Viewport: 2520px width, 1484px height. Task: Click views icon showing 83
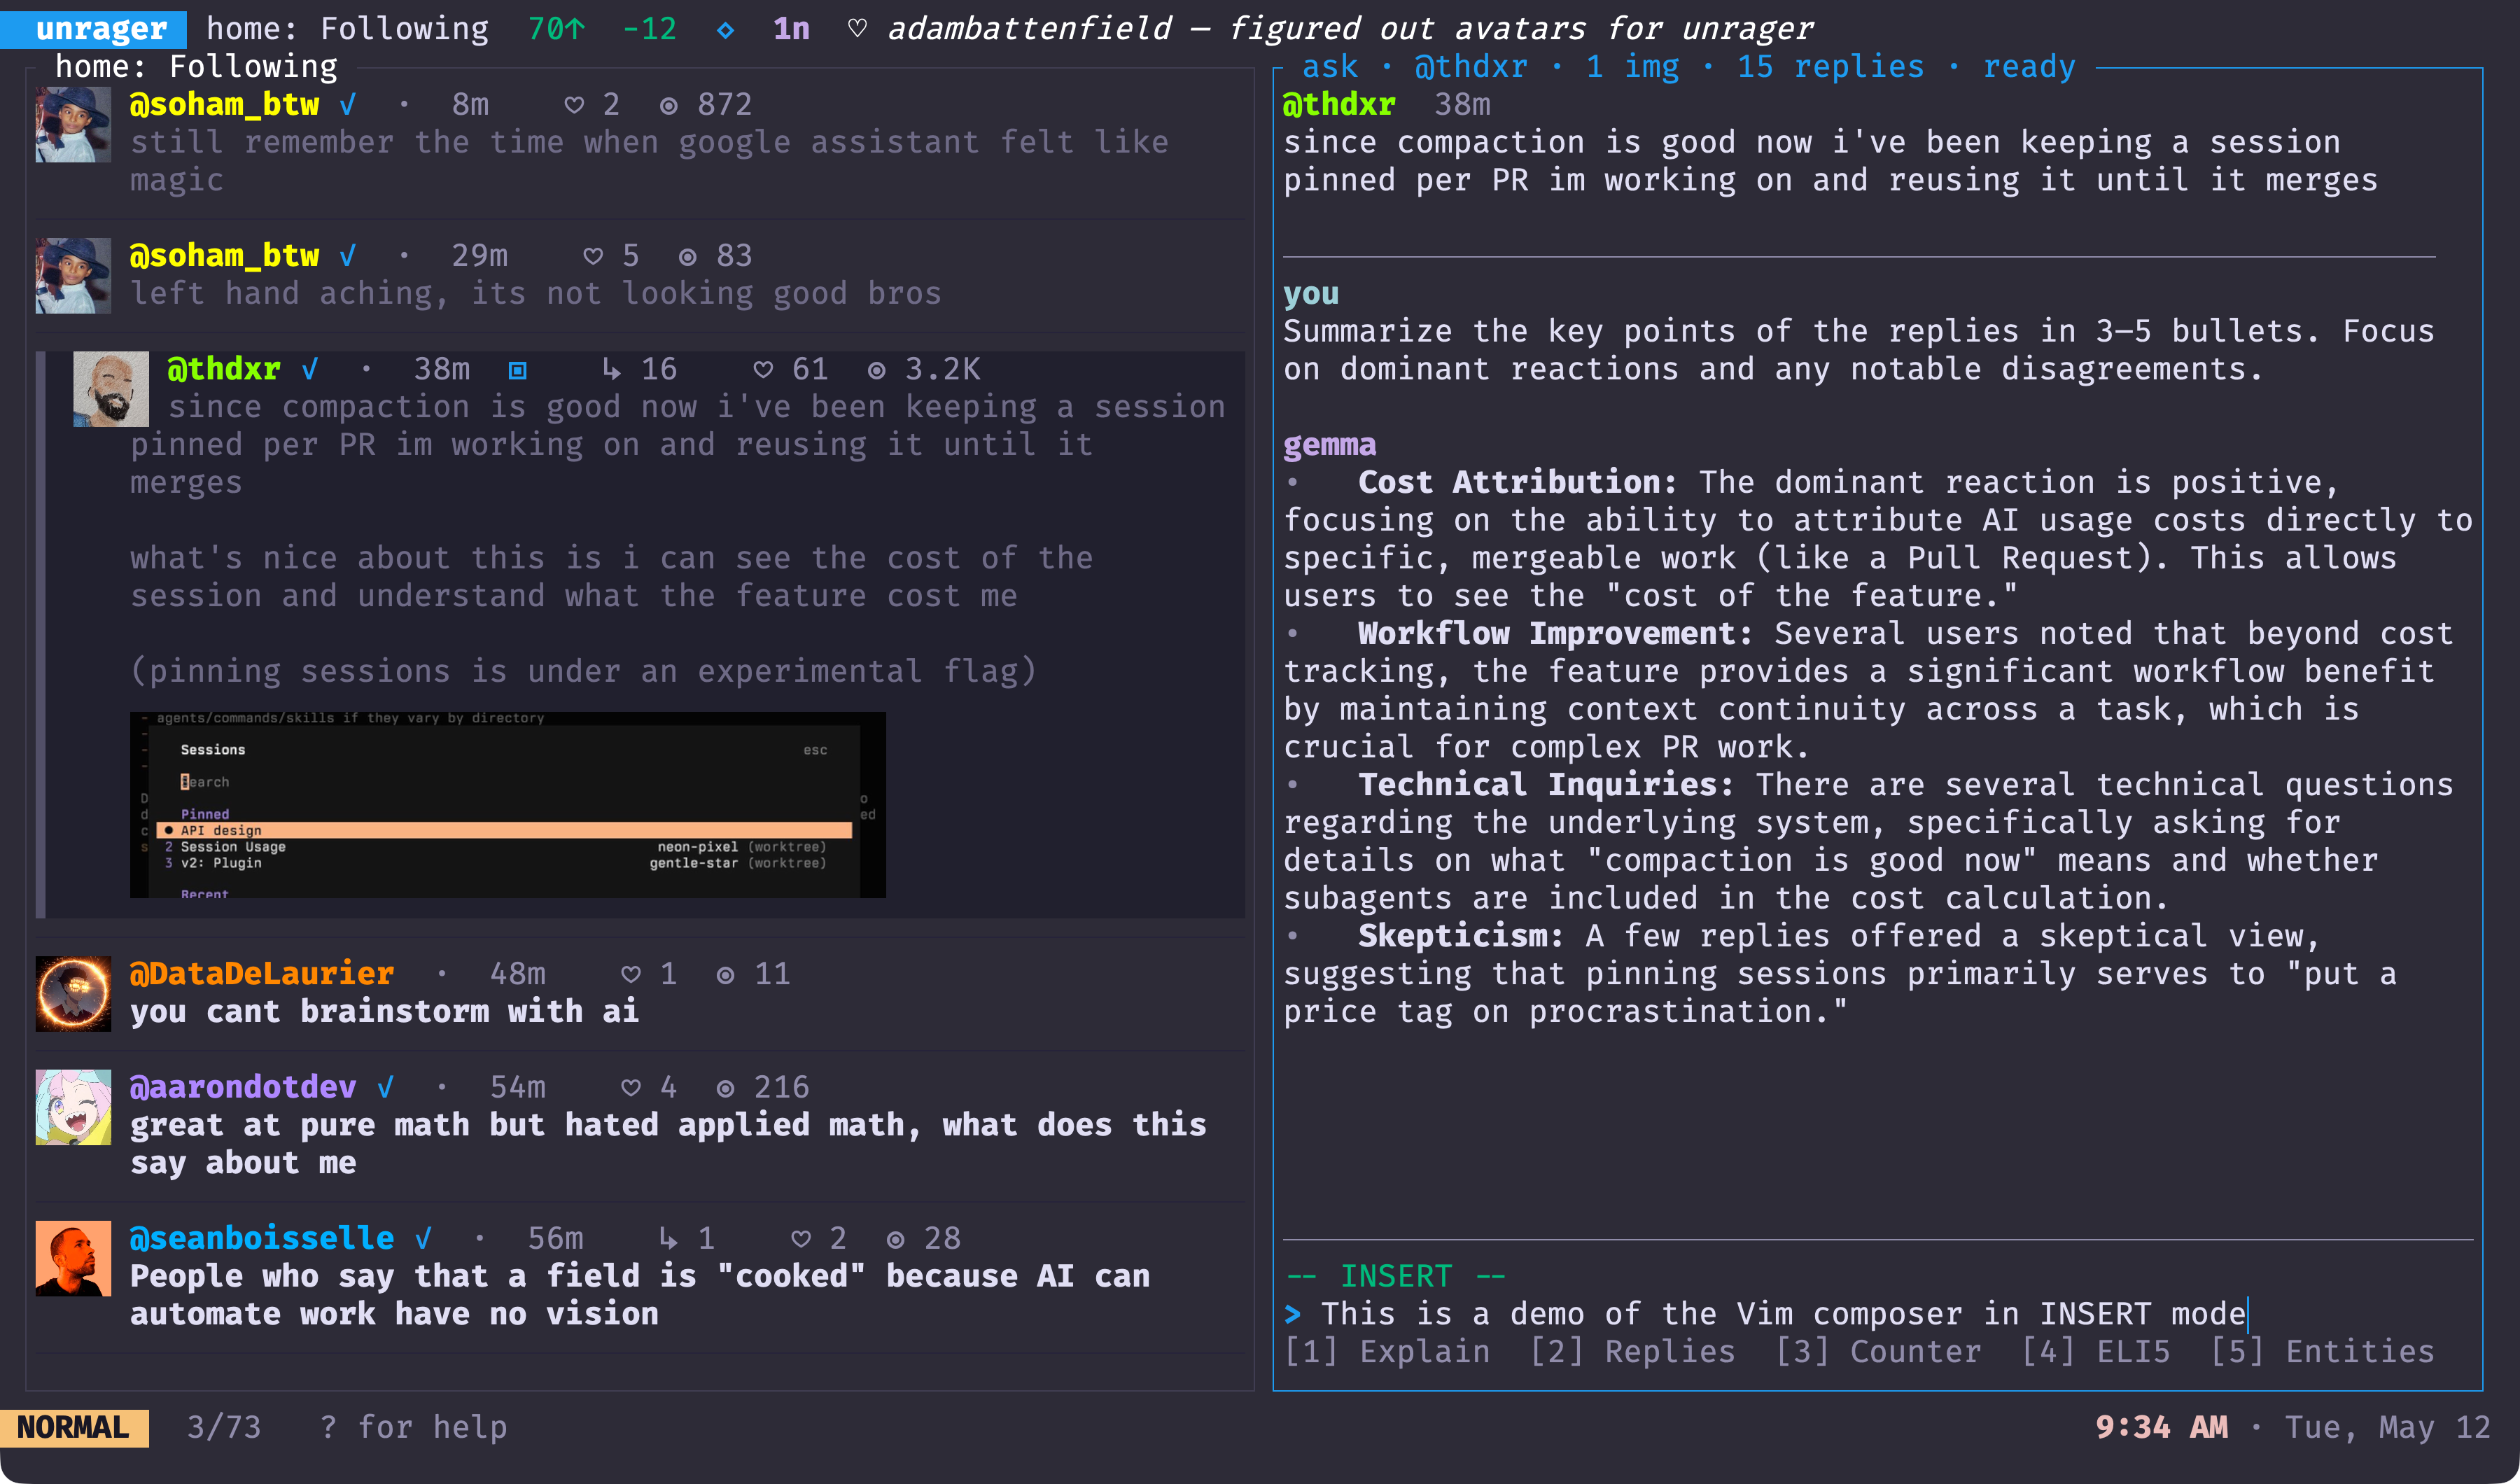coord(688,256)
